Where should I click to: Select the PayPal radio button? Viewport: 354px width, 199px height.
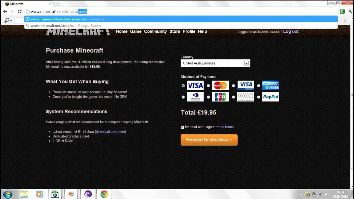(259, 97)
